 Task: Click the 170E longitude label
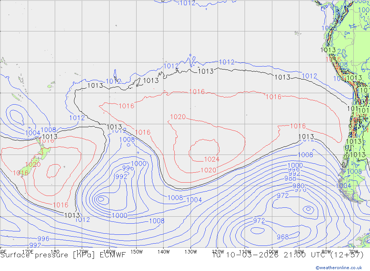(28, 252)
